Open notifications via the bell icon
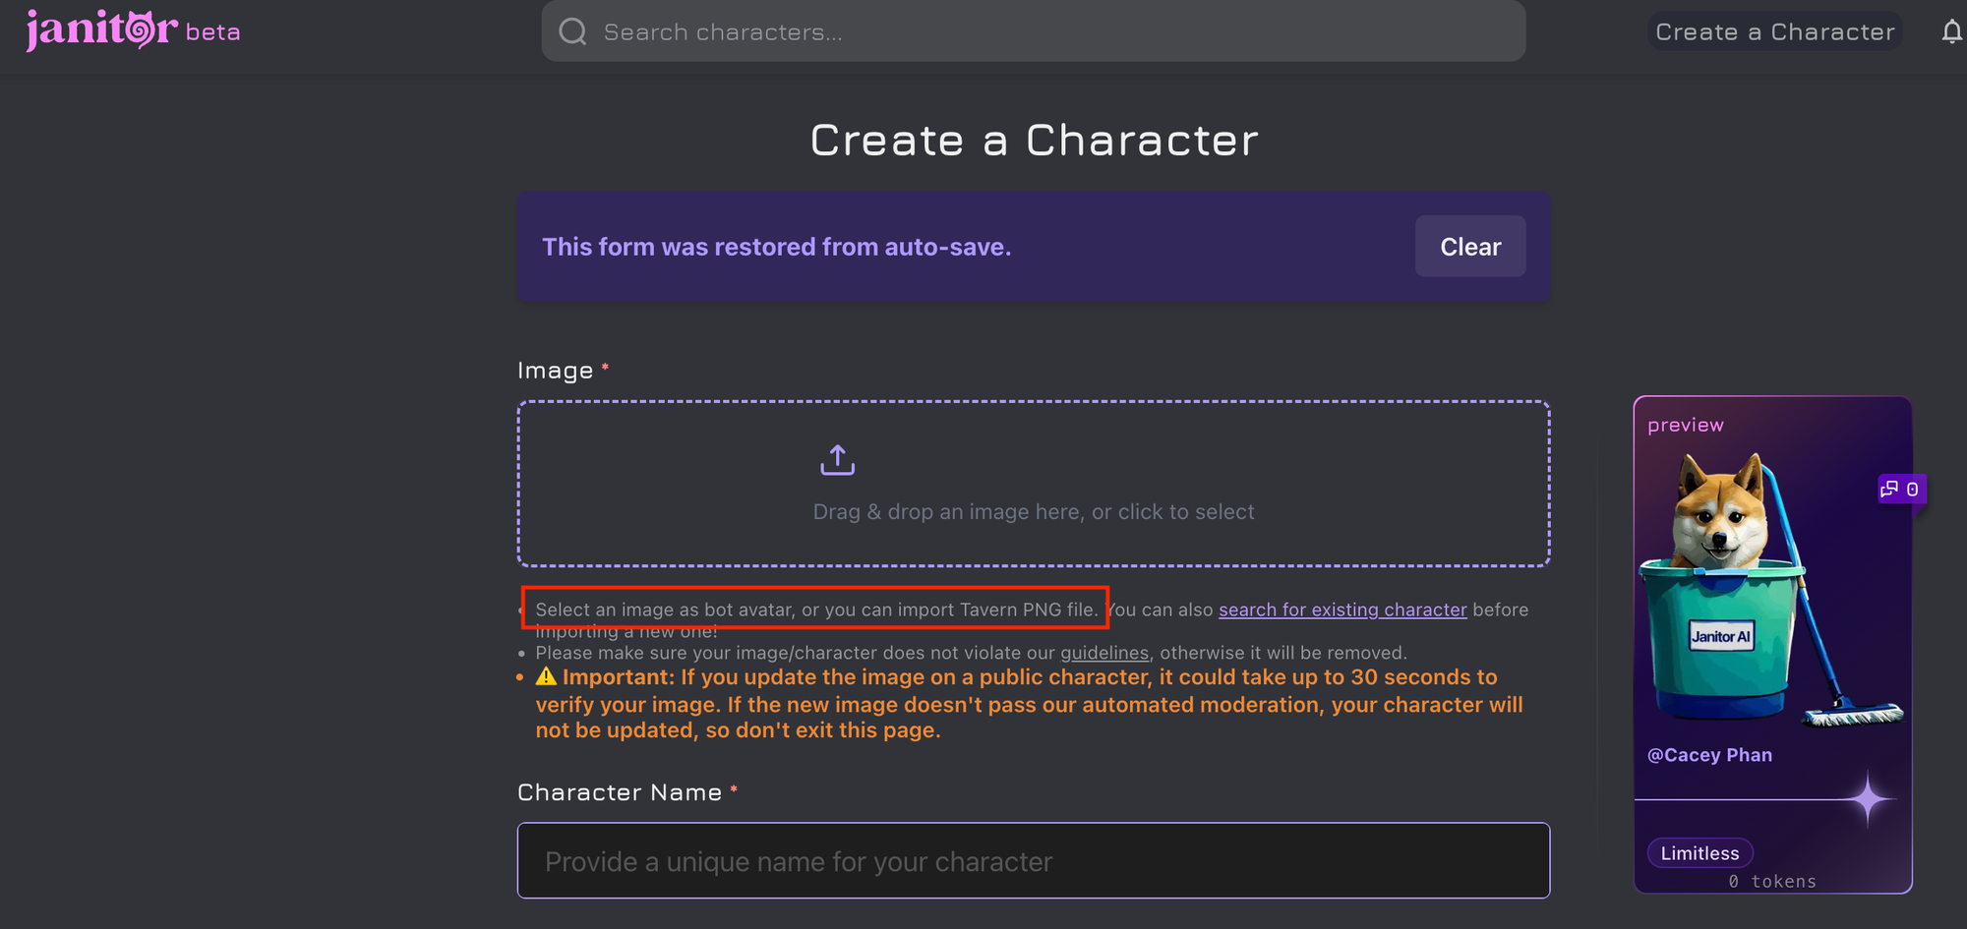1967x929 pixels. [x=1951, y=32]
